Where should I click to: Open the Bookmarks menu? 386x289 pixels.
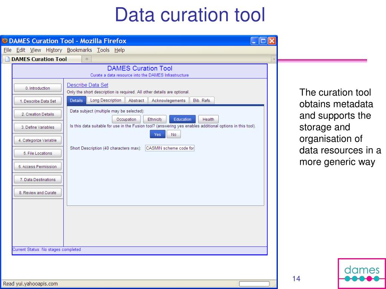(x=79, y=50)
